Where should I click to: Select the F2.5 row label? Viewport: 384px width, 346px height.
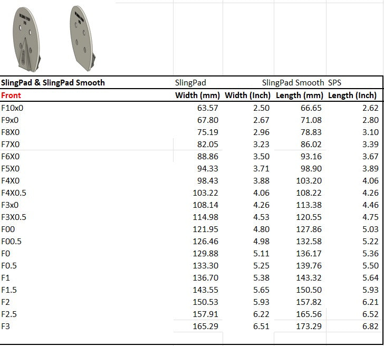tap(9, 314)
